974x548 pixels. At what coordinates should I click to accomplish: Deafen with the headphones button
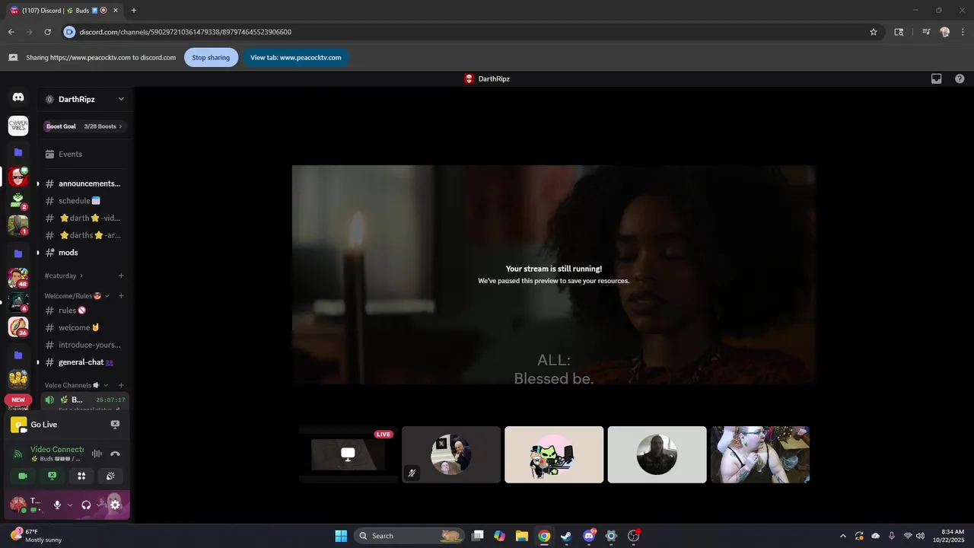point(86,505)
